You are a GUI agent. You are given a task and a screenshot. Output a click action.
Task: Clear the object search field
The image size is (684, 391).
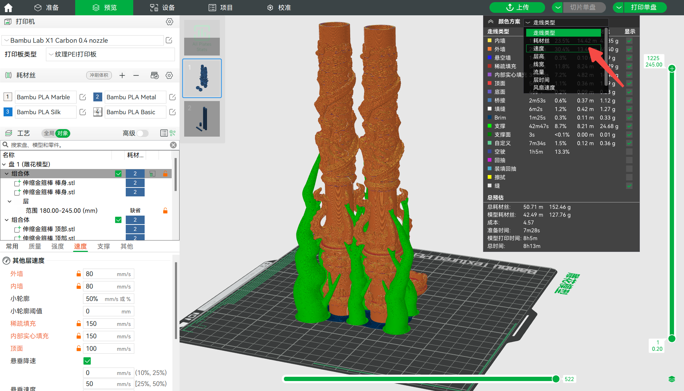tap(173, 145)
